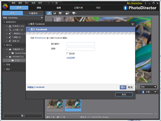Click the INTERNET (E:) drive icon
Viewport: 161px width, 121px height.
tap(10, 57)
